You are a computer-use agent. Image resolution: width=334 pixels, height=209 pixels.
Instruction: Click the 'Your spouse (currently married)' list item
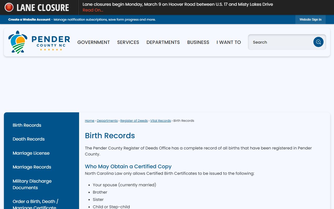click(x=124, y=185)
